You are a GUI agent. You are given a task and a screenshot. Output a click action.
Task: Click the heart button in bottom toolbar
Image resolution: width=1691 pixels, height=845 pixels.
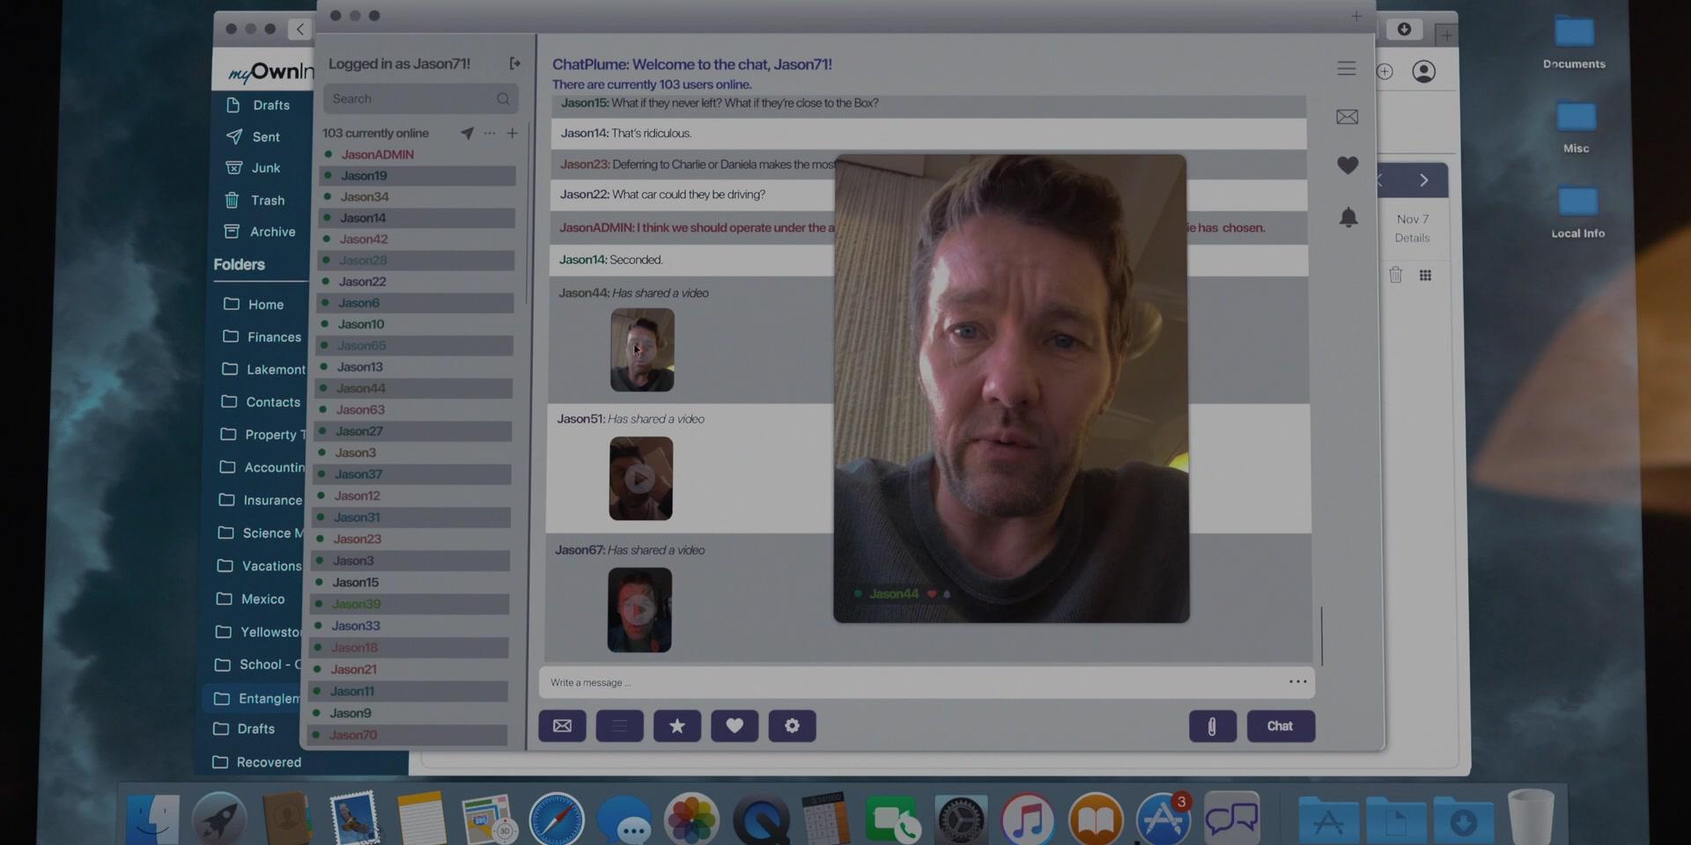point(735,726)
